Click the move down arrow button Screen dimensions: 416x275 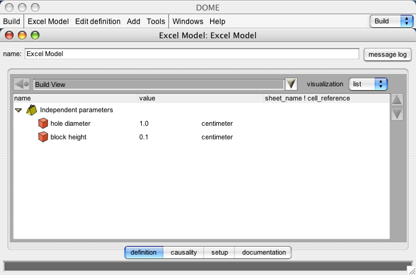point(397,115)
